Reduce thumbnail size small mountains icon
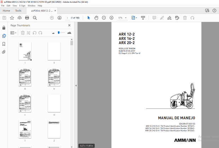The image size is (219, 148). point(53,33)
